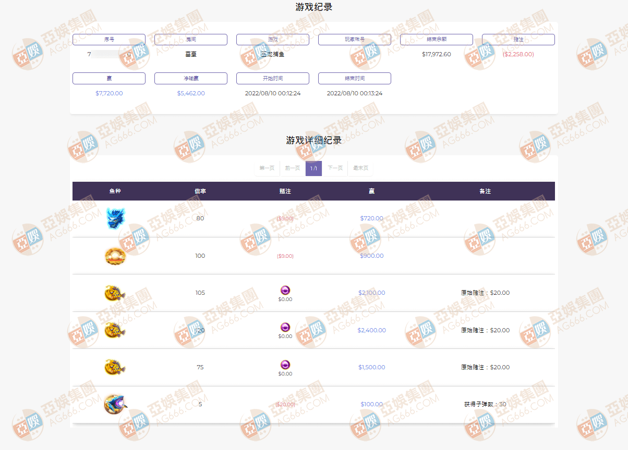This screenshot has height=450, width=628.
Task: Click the 鱼种 column header
Action: click(116, 191)
